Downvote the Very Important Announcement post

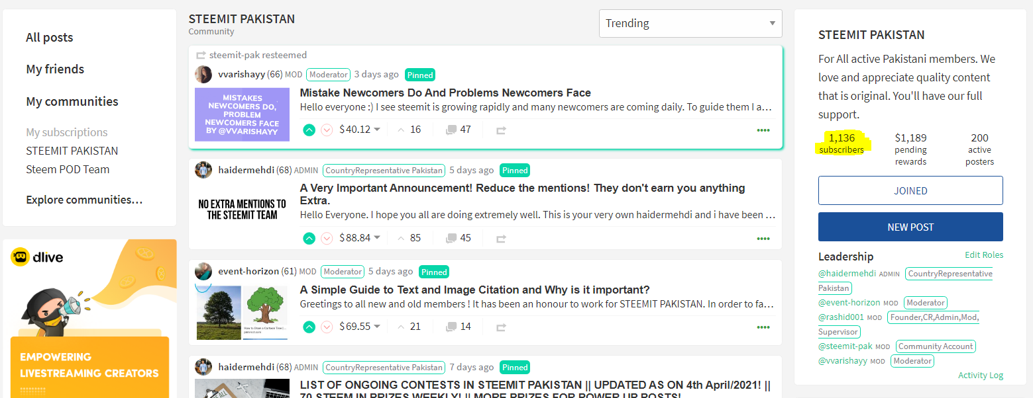[x=327, y=238]
